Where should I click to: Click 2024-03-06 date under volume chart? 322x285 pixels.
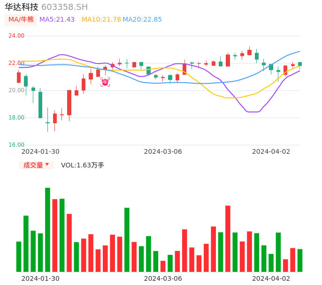point(163,278)
